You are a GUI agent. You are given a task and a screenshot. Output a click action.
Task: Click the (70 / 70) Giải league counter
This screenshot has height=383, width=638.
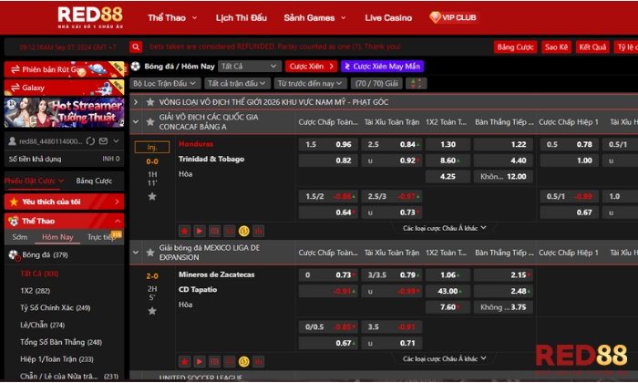(376, 83)
